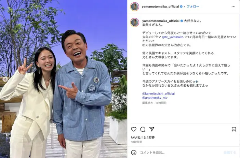Click the フォロー follow button
The image size is (240, 158).
click(x=193, y=6)
